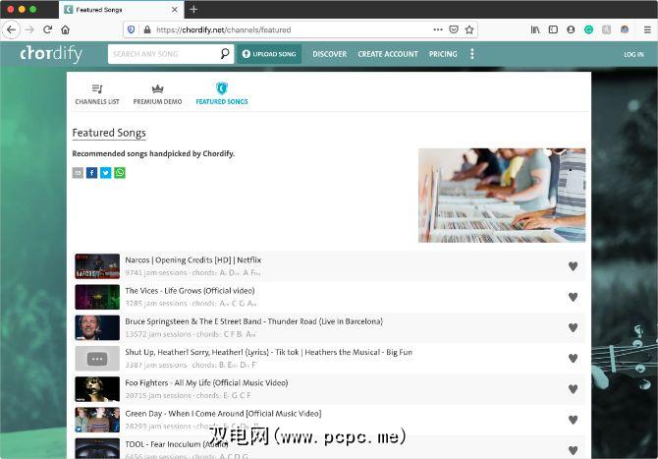Image resolution: width=658 pixels, height=459 pixels.
Task: Click the browser address bar URL
Action: click(223, 29)
